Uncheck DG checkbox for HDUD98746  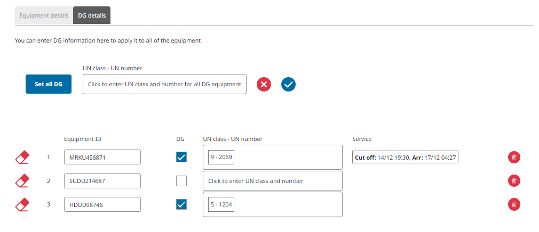[x=181, y=204]
